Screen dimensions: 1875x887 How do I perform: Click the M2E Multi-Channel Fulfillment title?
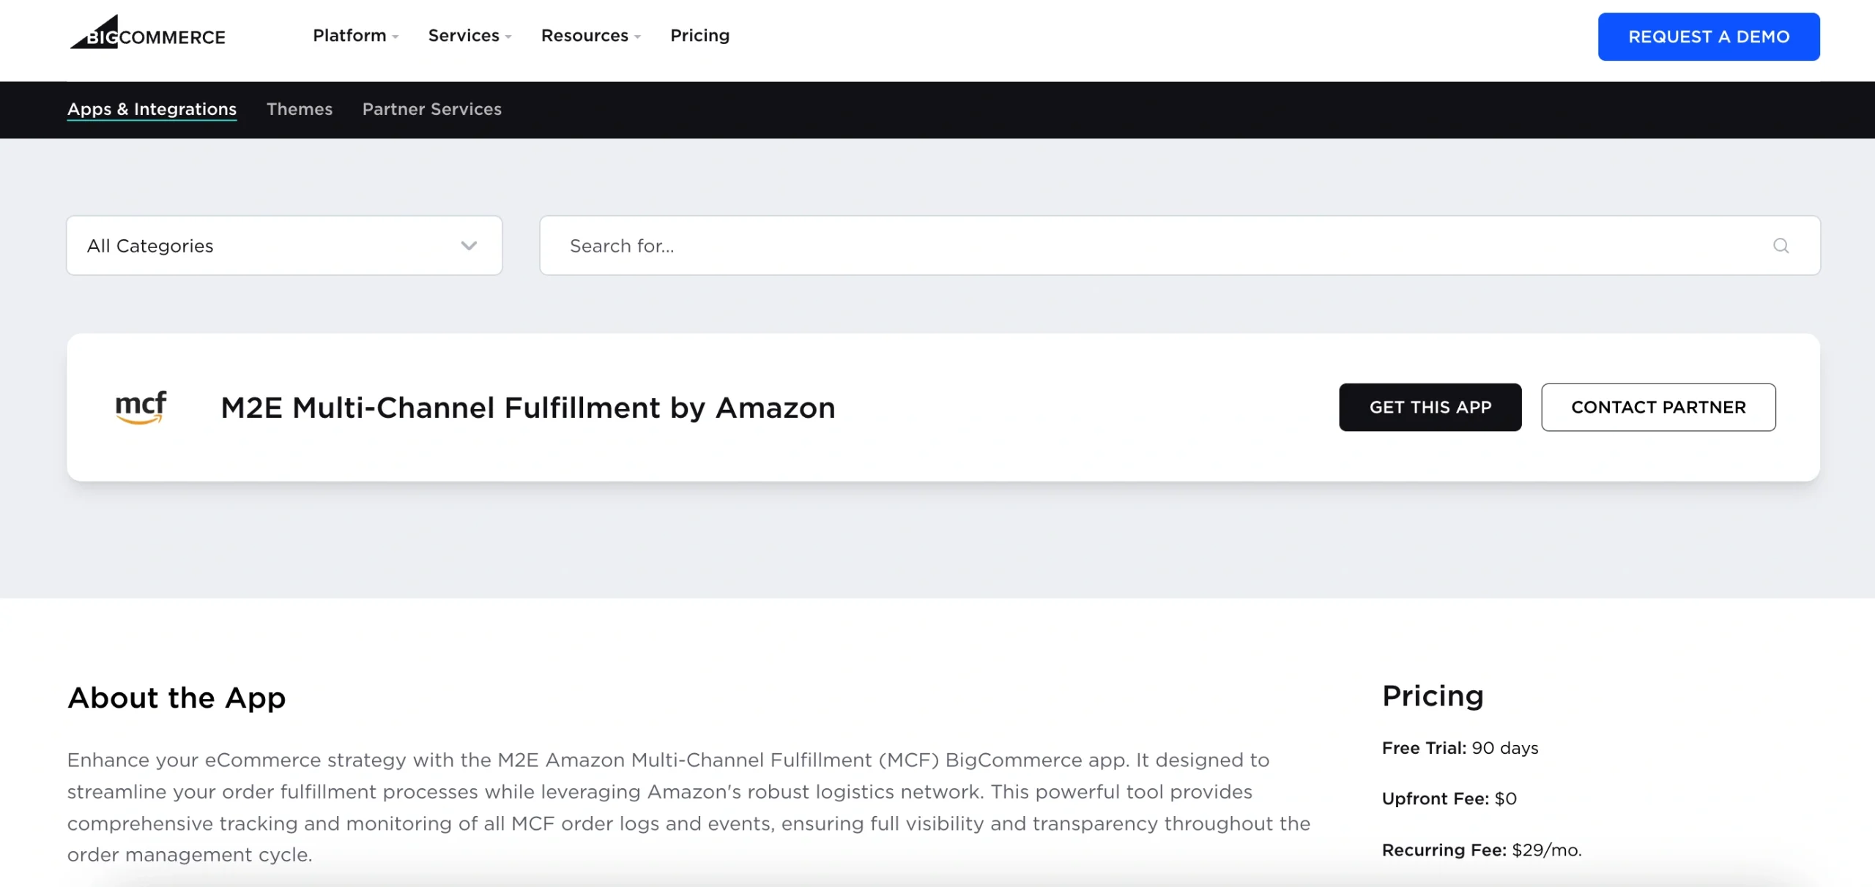point(528,408)
